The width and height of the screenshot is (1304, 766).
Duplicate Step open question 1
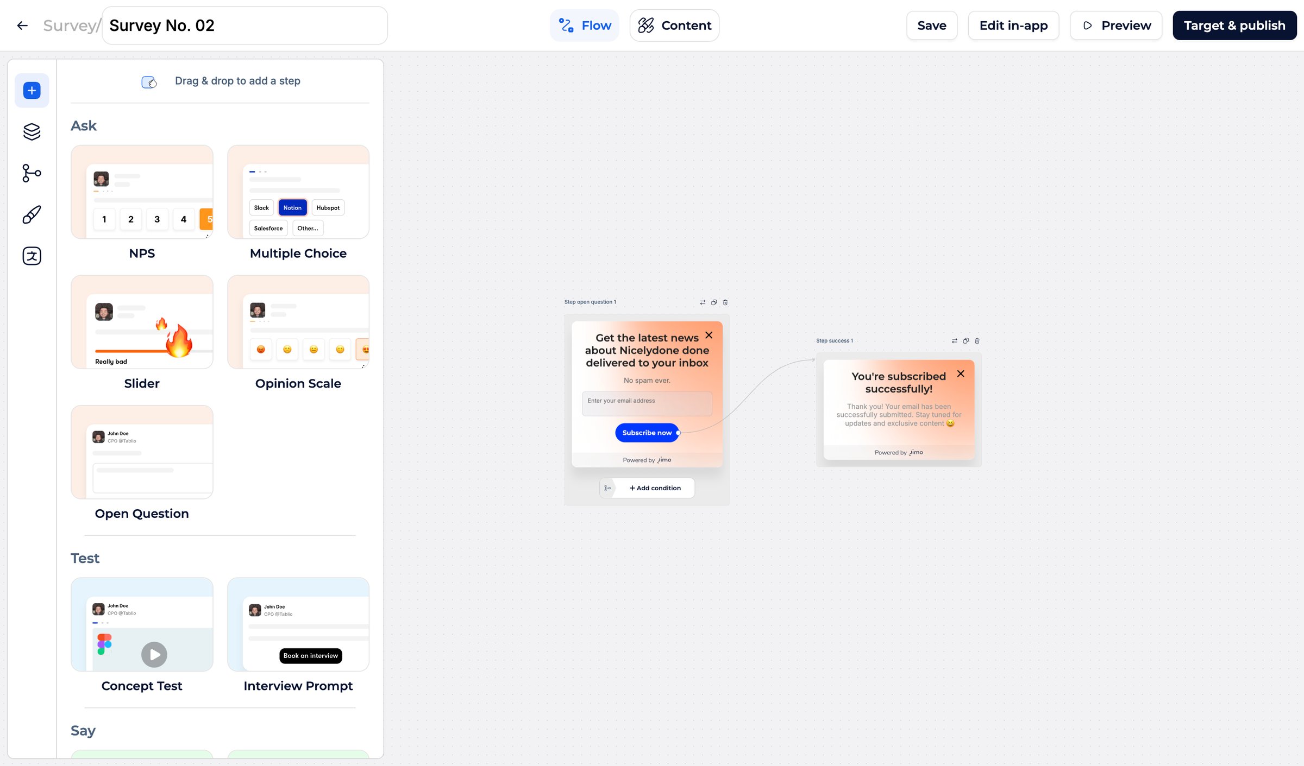[714, 302]
